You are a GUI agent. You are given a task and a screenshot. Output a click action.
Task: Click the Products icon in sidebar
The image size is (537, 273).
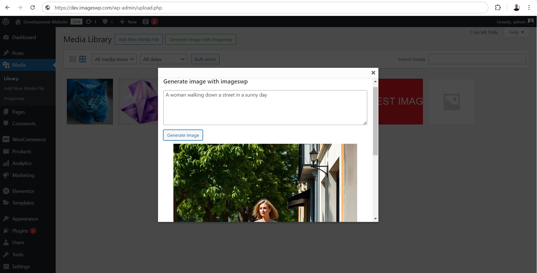[6, 151]
